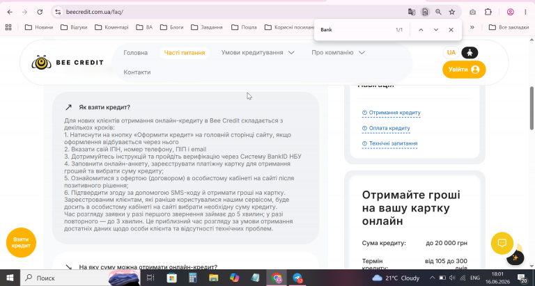Screen dimensions: 535x286
Task: Expand the Про компанію menu
Action: click(x=338, y=52)
